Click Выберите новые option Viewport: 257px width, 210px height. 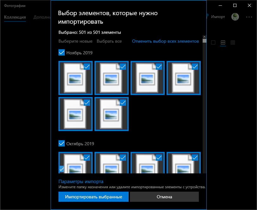[x=75, y=41]
